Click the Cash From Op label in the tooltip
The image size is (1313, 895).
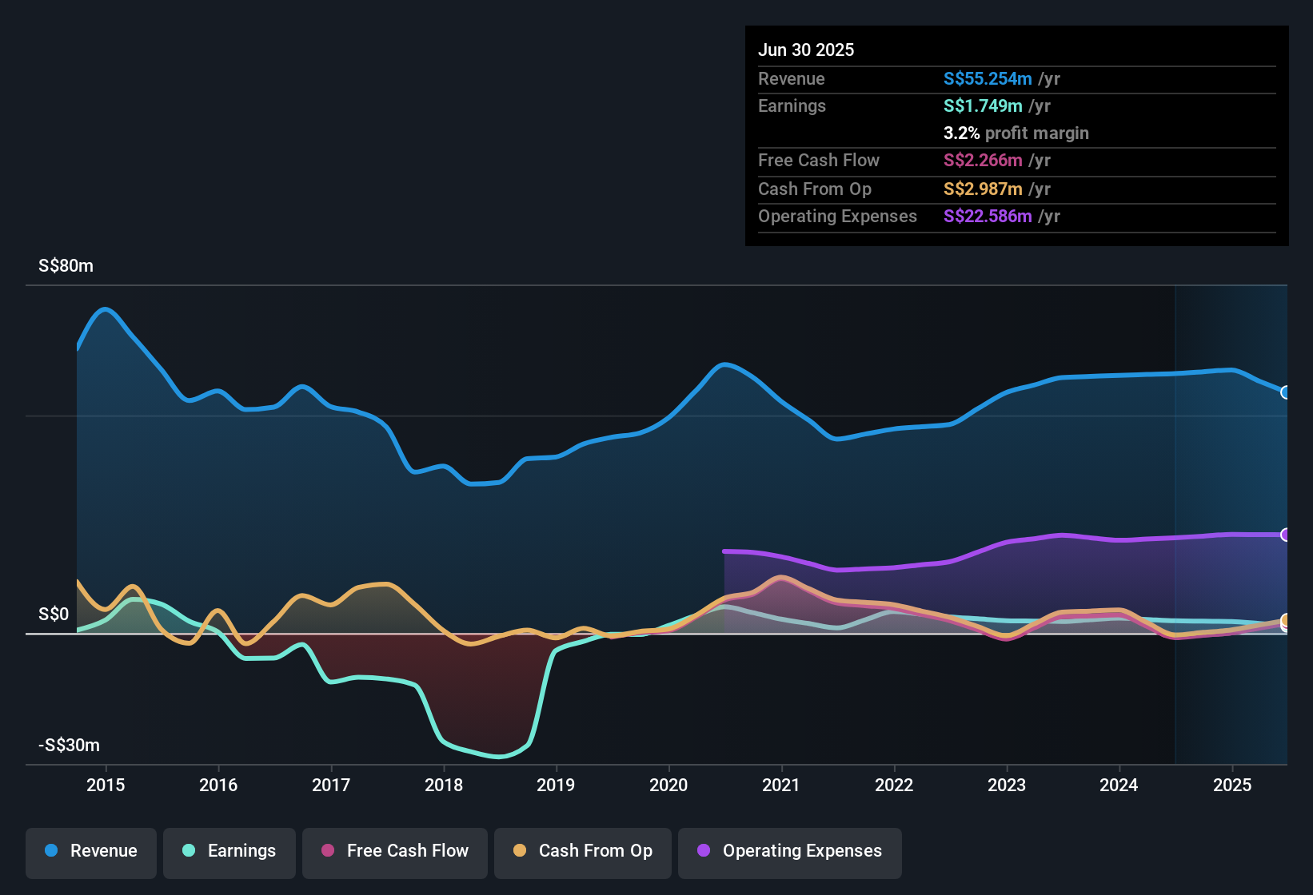click(x=815, y=189)
